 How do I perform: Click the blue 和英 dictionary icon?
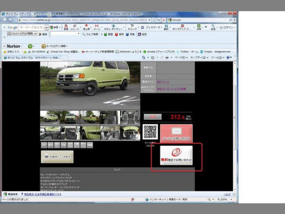point(130,34)
